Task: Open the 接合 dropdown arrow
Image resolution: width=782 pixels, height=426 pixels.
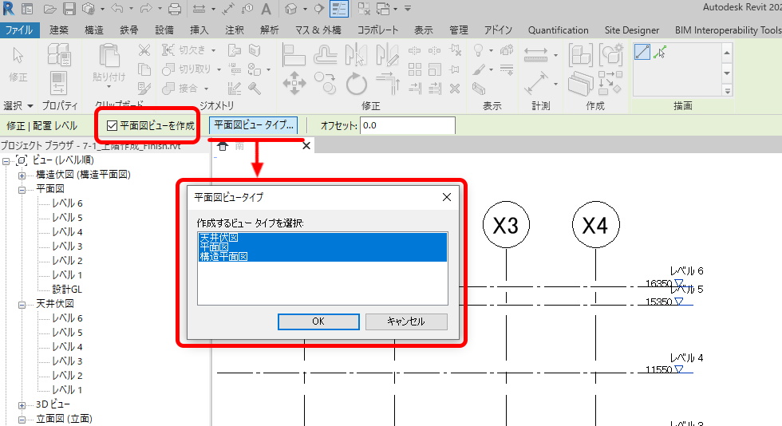Action: (206, 89)
